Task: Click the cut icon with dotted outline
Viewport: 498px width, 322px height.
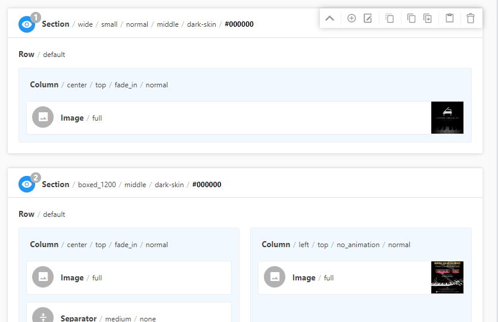Action: click(x=390, y=18)
